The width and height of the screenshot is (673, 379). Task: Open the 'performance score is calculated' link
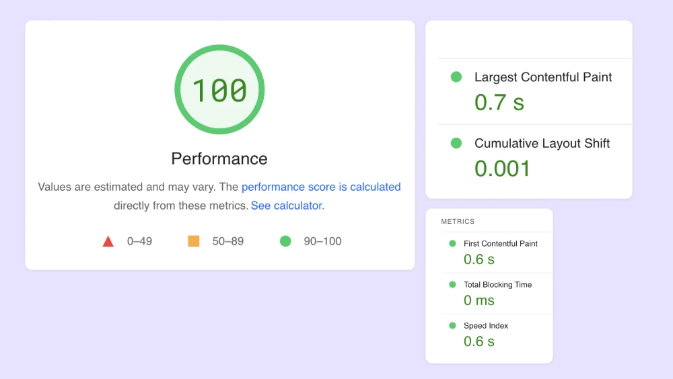321,187
